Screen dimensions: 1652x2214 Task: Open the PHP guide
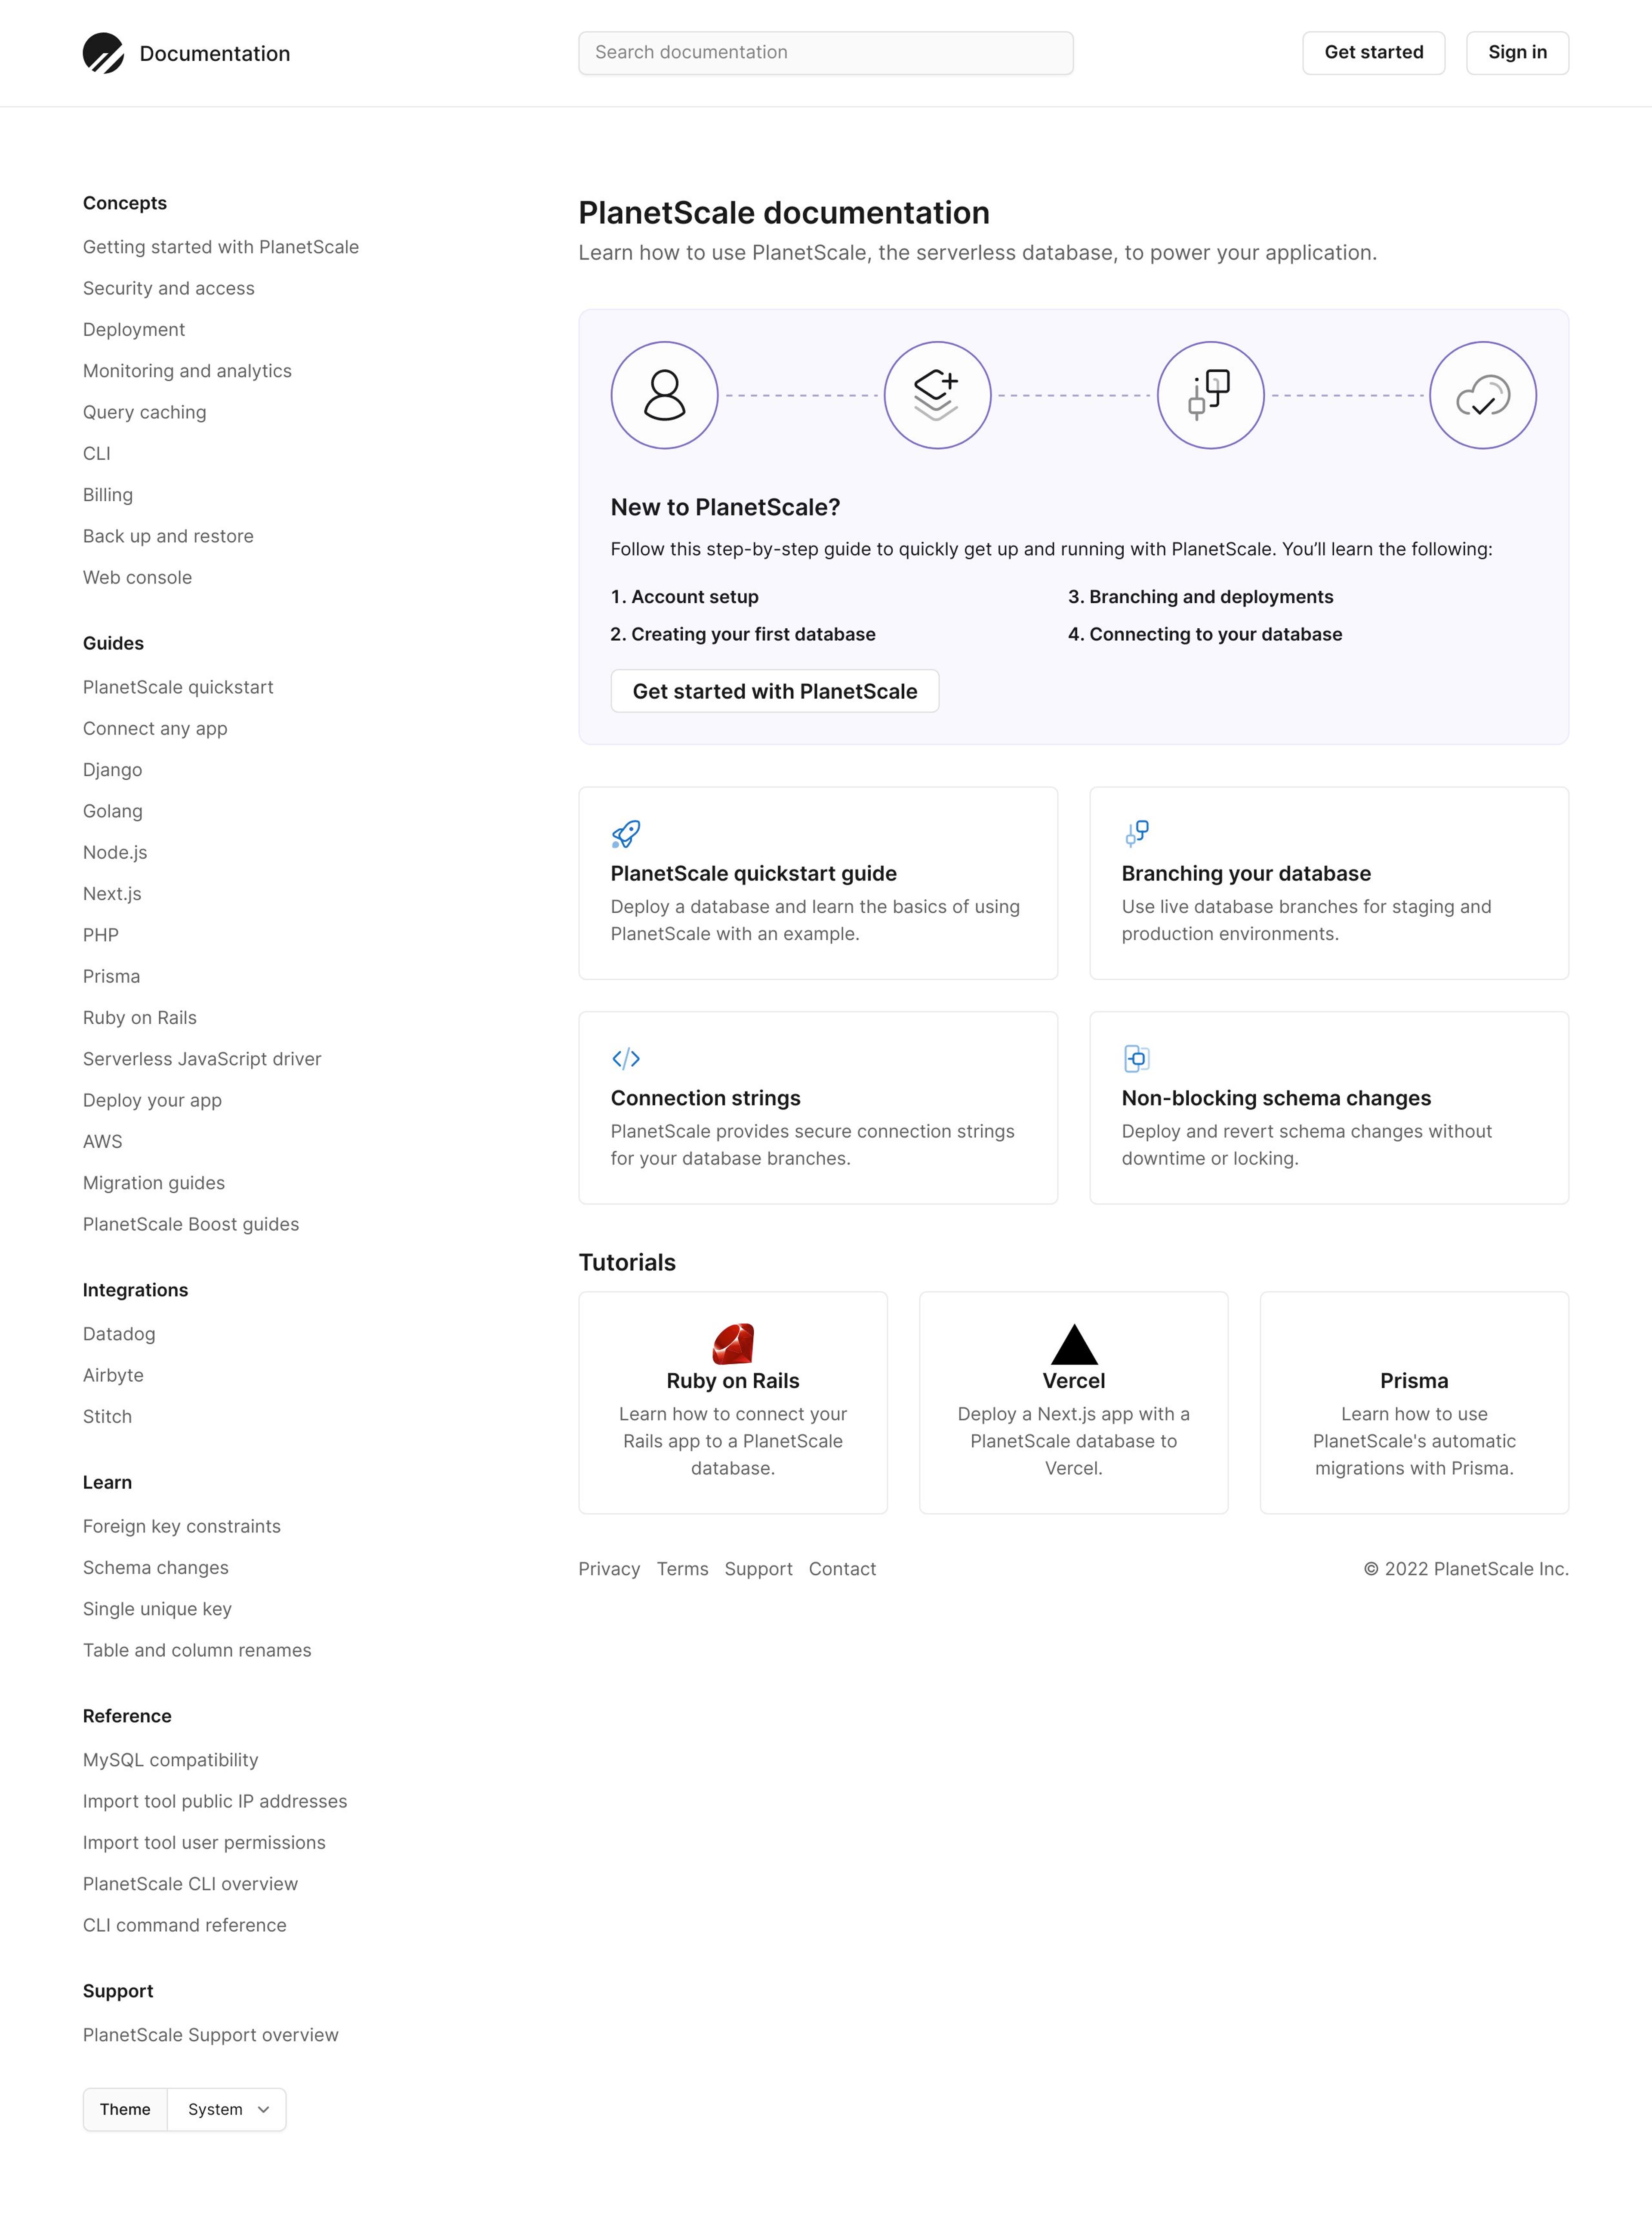click(101, 935)
